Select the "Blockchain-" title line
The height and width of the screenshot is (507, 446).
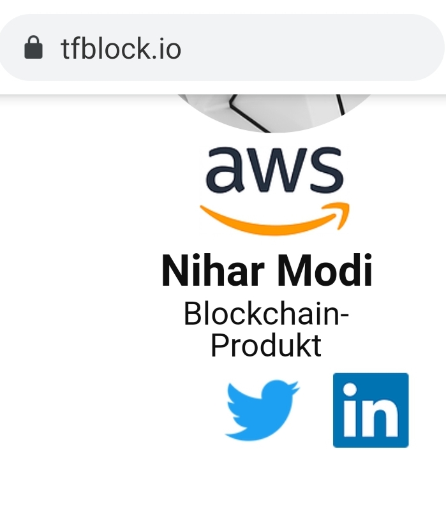[266, 314]
